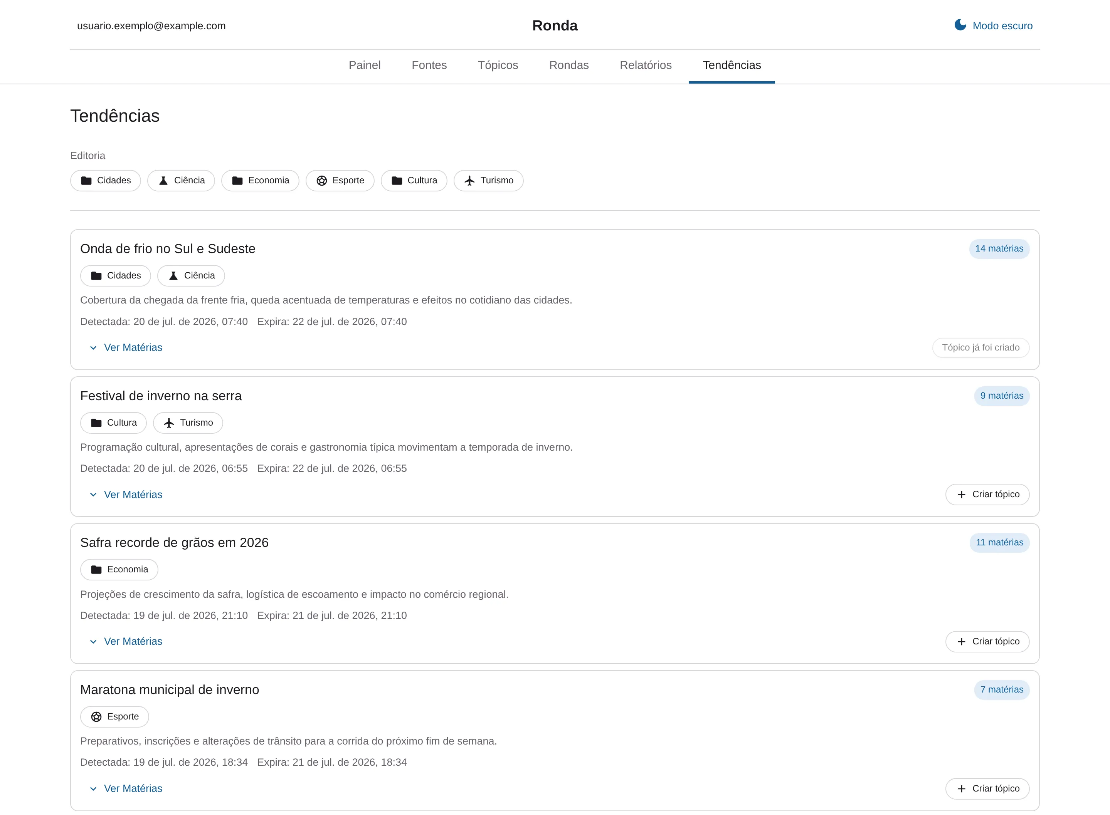Switch to the Tópicos tab

(x=498, y=65)
